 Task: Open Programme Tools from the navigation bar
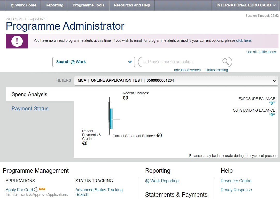click(88, 5)
